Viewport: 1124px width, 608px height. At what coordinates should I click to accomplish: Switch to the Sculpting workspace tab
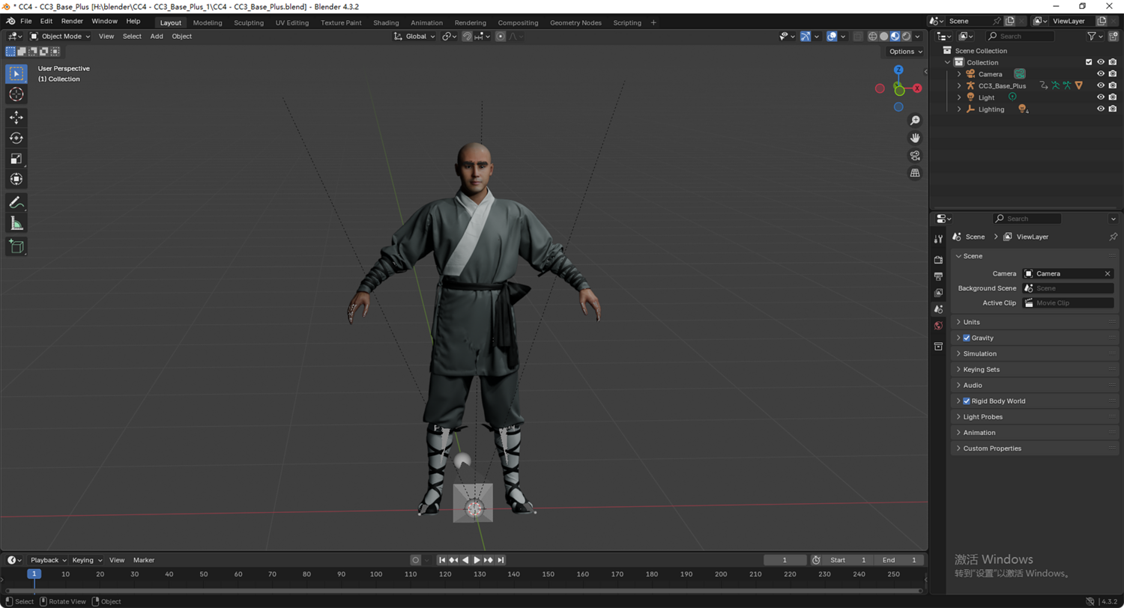(x=249, y=22)
